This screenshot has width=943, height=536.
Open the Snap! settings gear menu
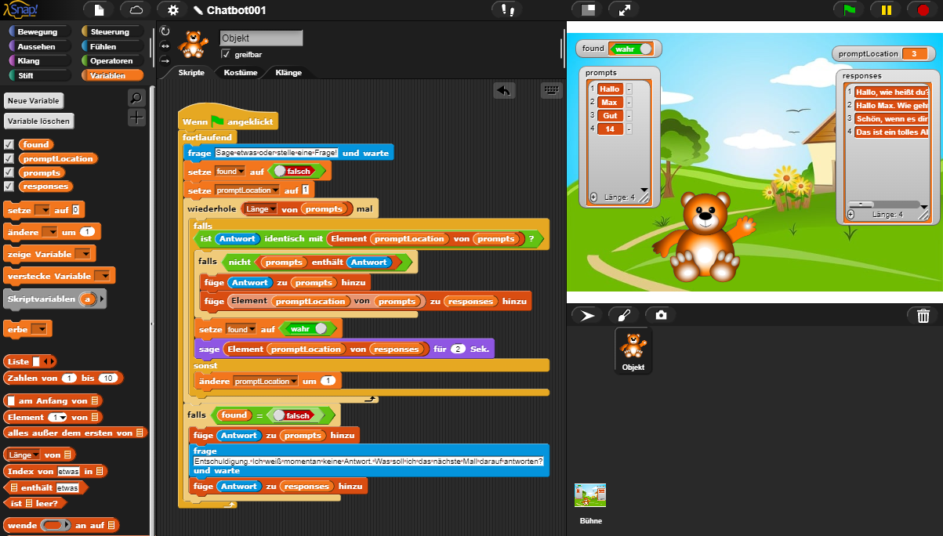click(172, 10)
